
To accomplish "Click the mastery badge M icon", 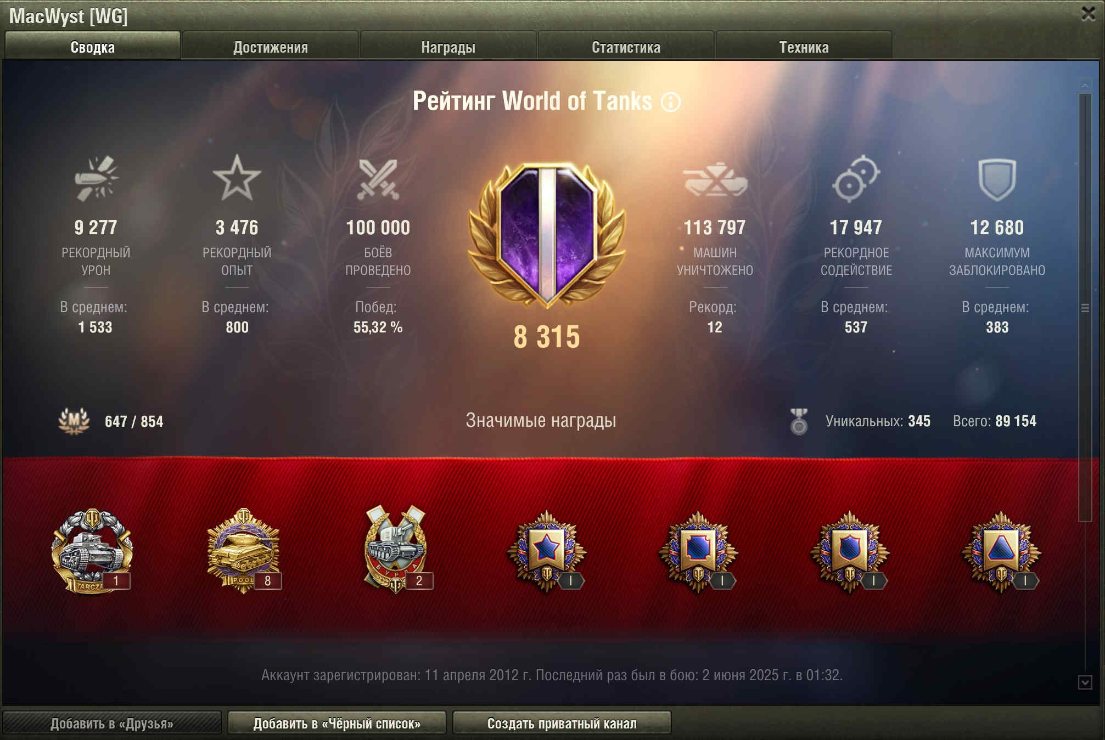I will tap(74, 421).
